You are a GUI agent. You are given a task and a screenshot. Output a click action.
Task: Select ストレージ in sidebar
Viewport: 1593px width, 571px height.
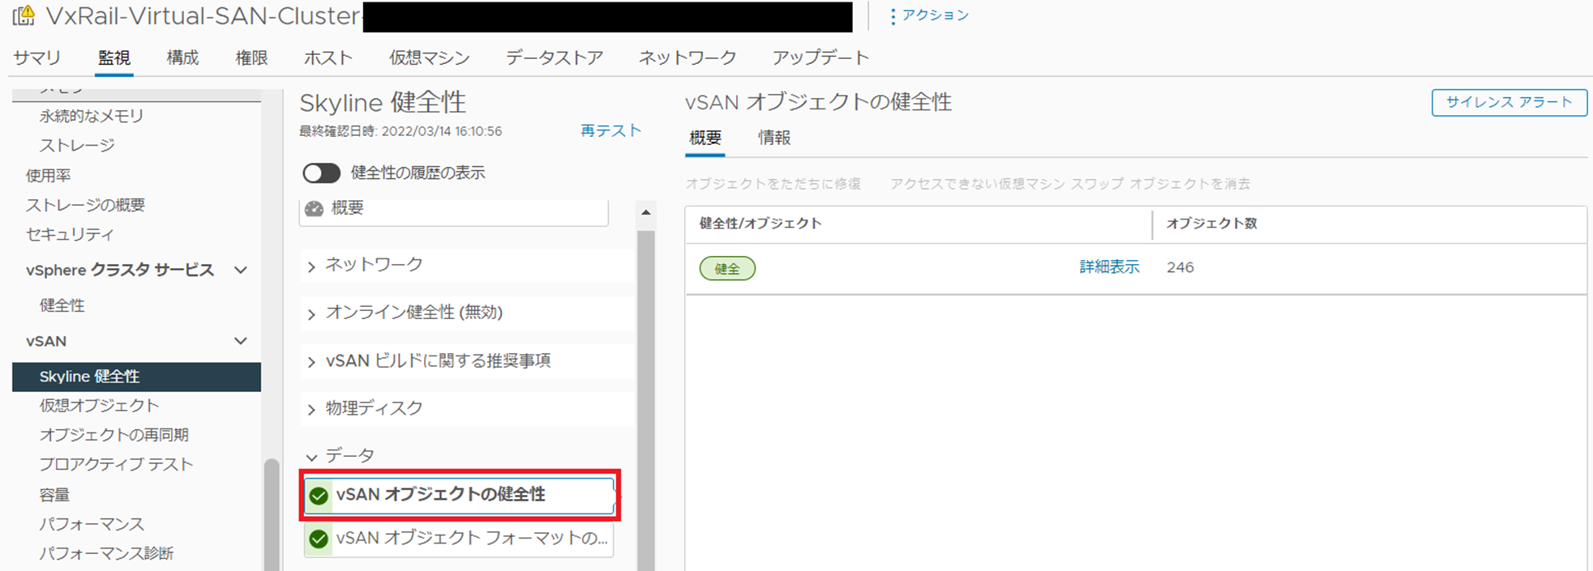click(x=77, y=146)
